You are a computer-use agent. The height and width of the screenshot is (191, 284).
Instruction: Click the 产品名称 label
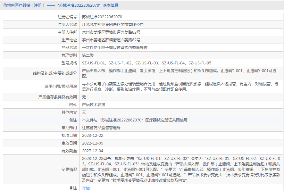point(69,48)
